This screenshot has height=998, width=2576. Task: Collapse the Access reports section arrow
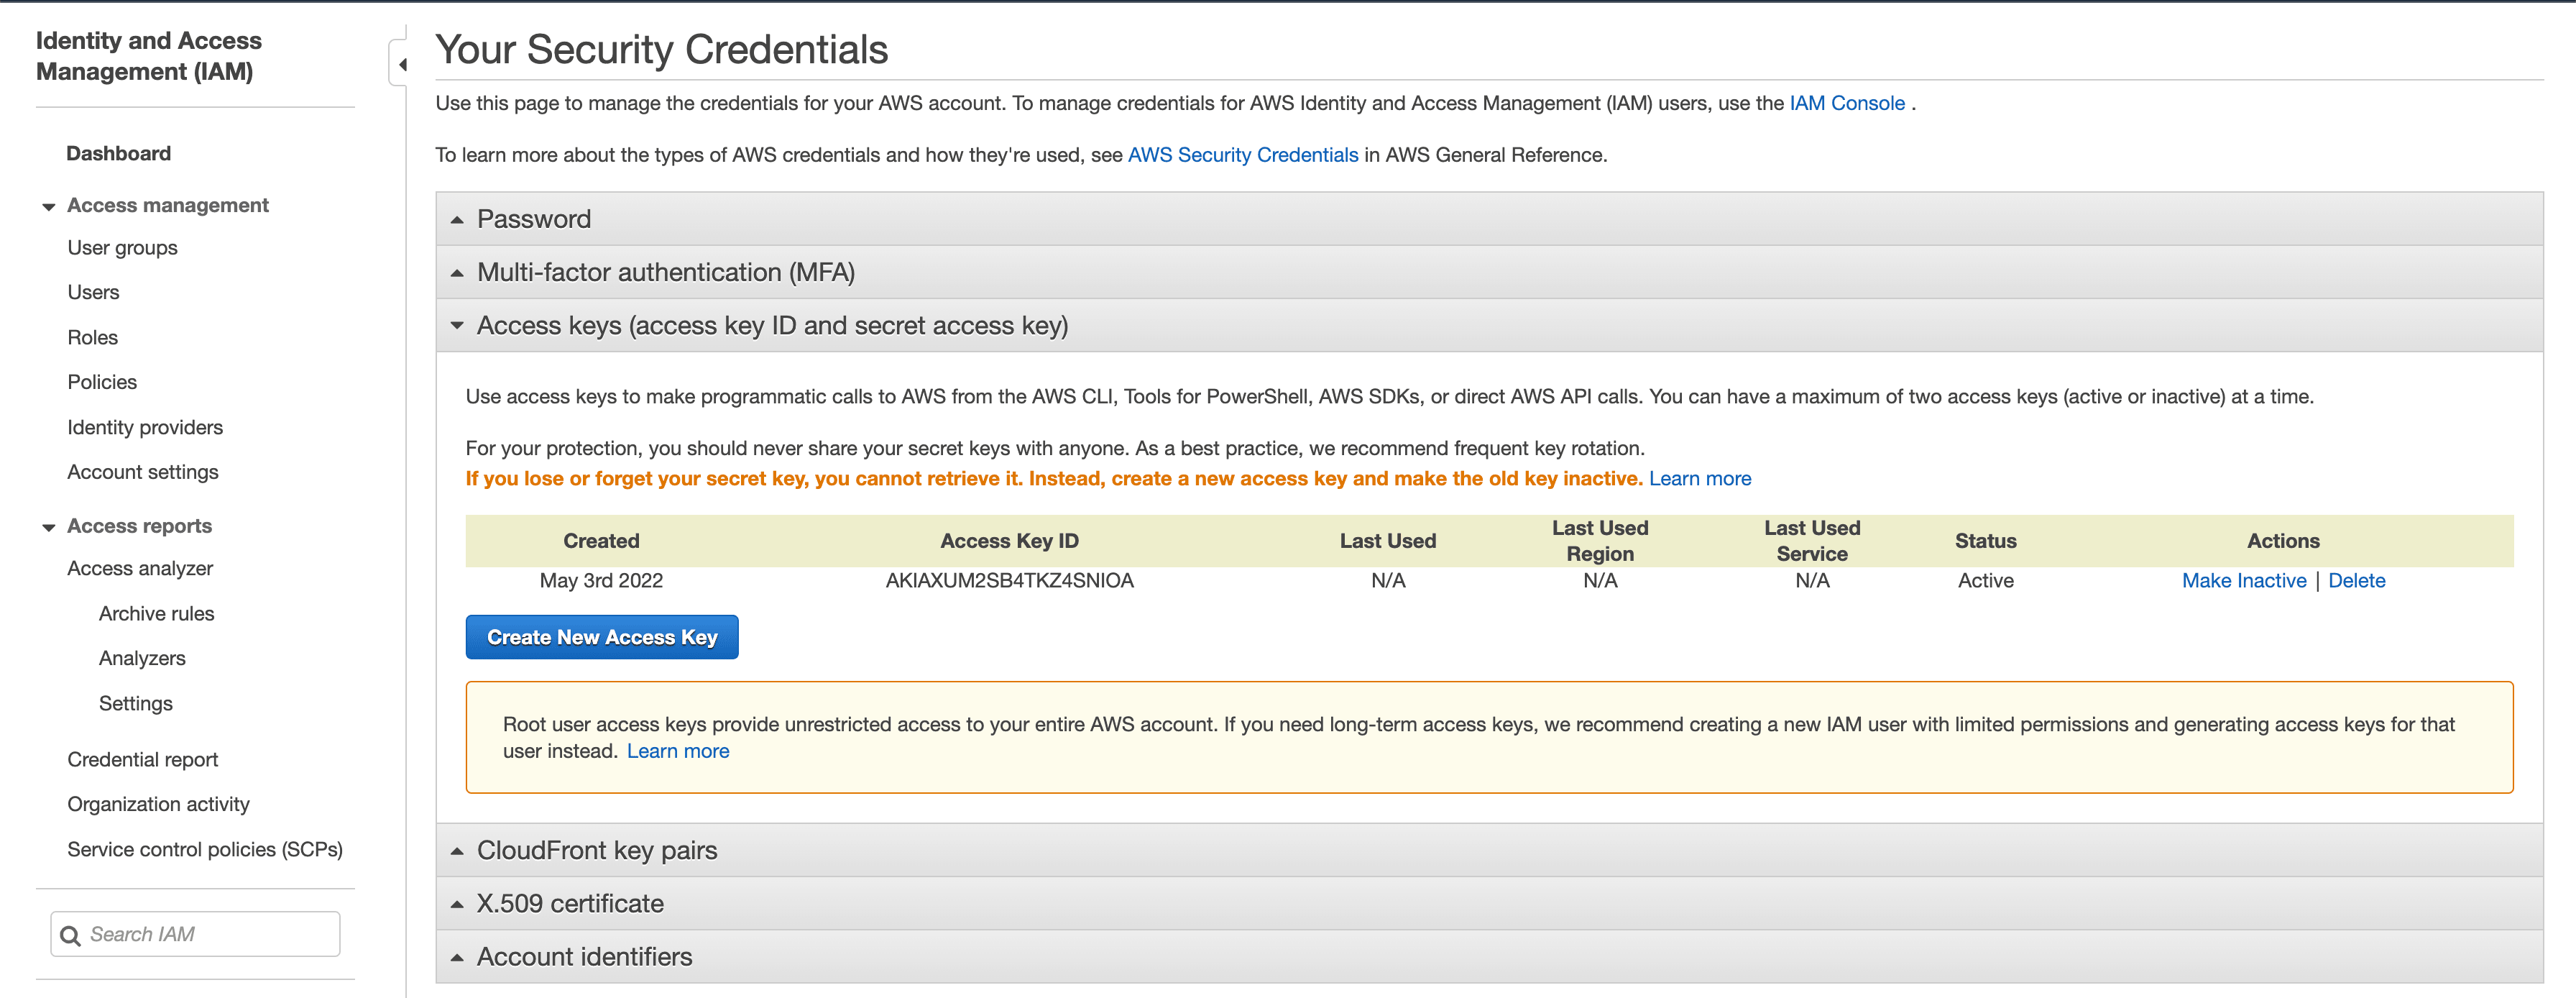[48, 528]
